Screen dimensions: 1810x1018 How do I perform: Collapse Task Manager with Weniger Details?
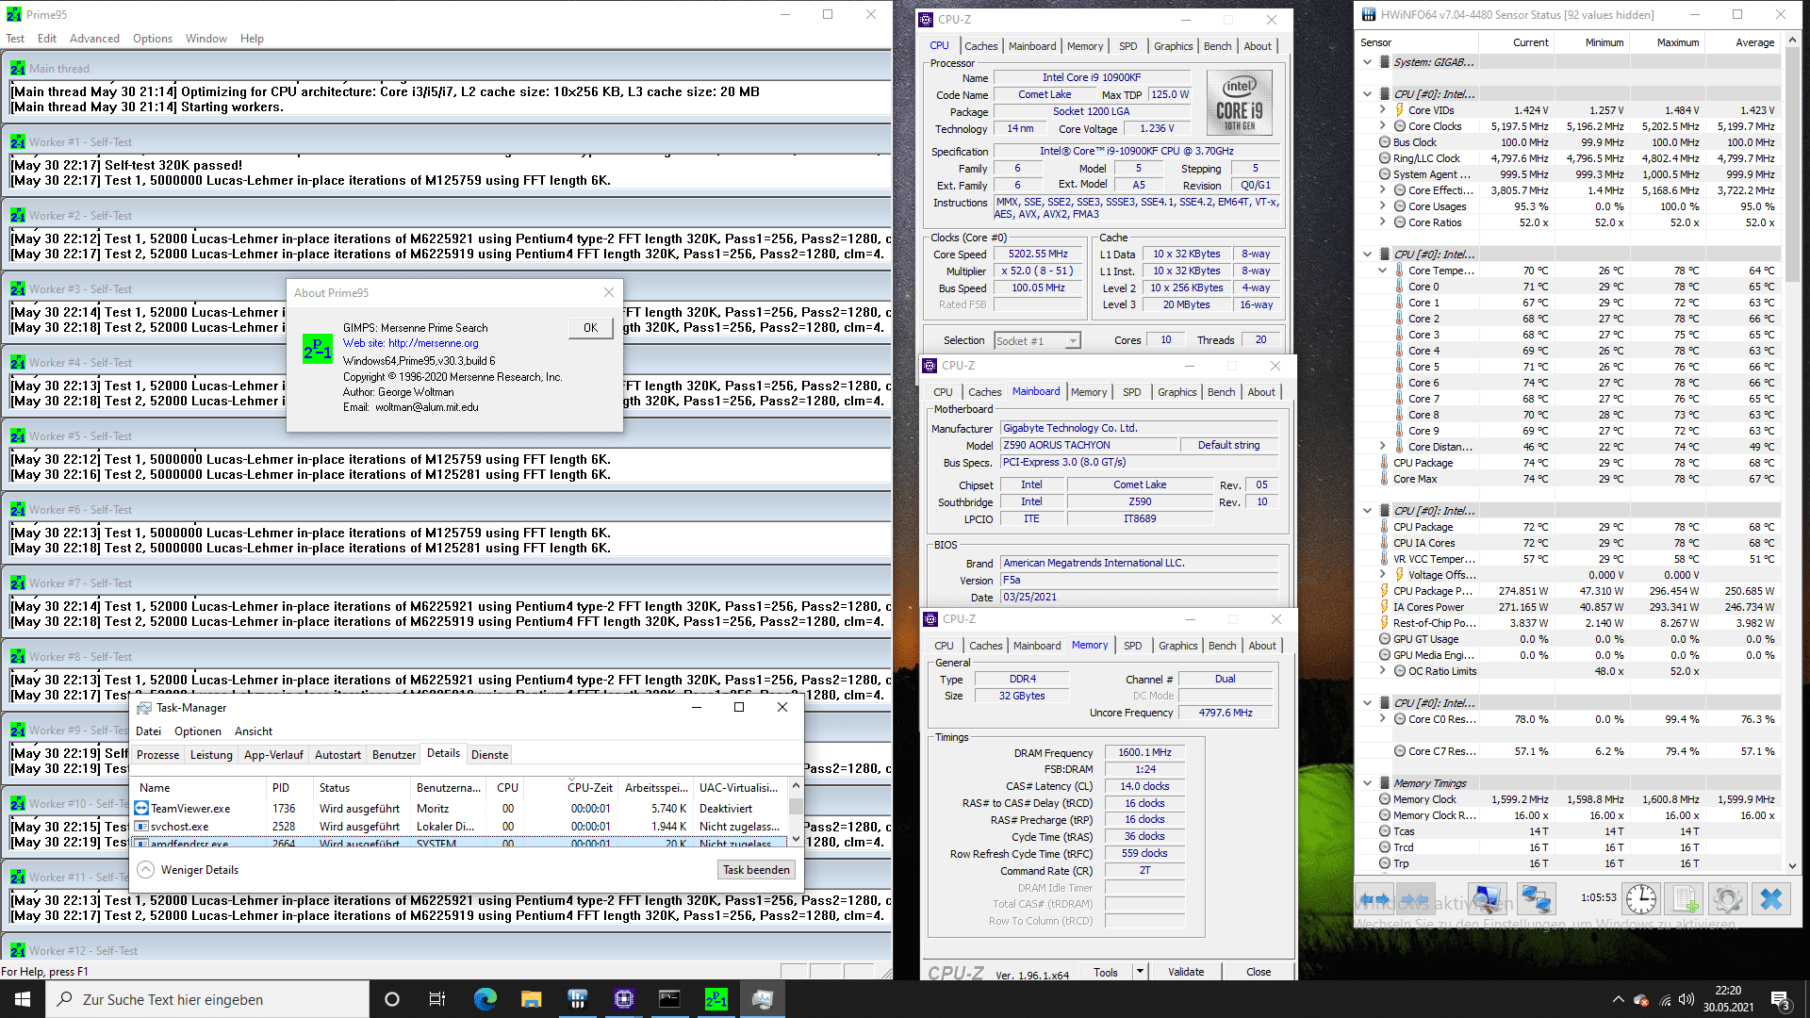(189, 870)
